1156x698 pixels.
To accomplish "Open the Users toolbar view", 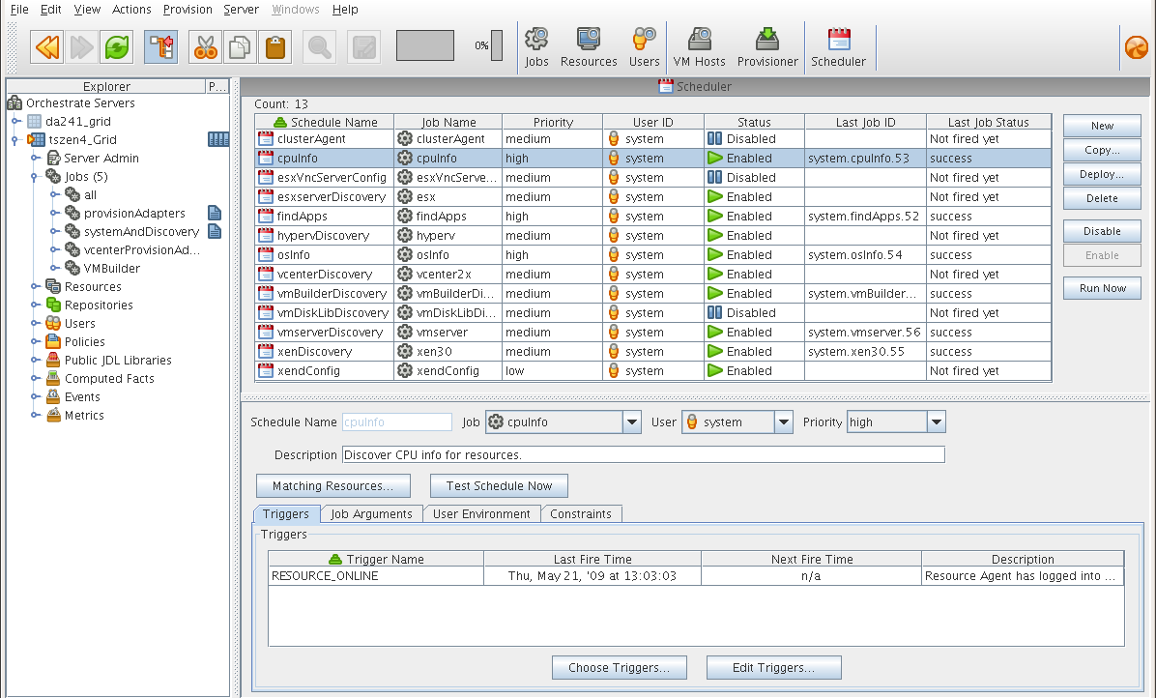I will click(644, 44).
